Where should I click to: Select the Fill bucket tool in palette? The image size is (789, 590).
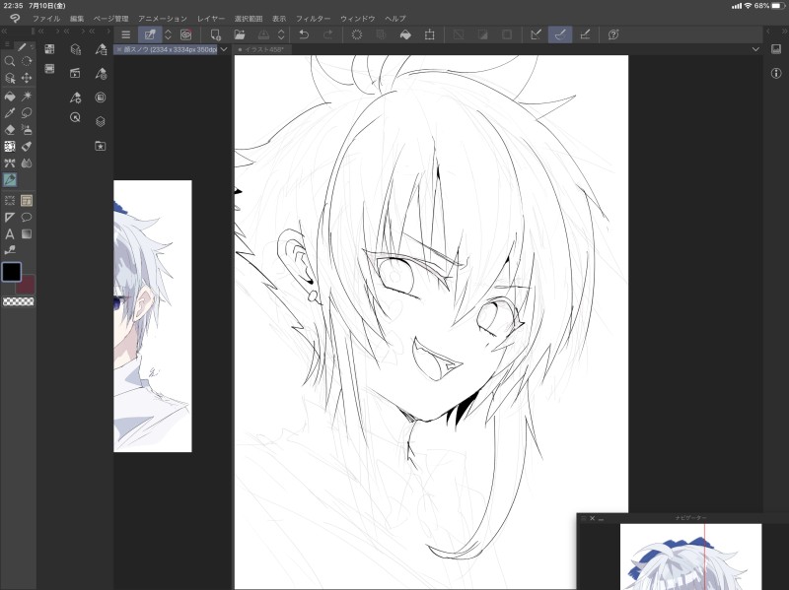click(10, 96)
